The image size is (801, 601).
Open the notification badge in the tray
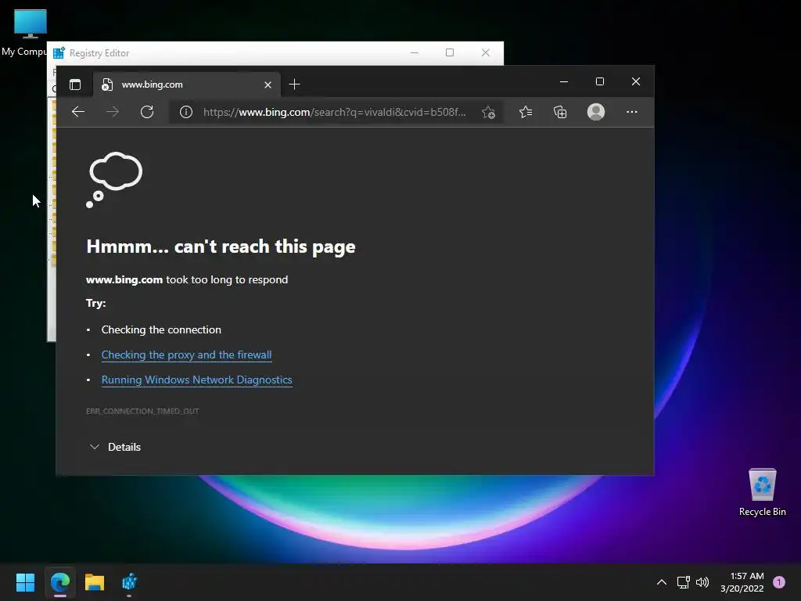[x=778, y=582]
